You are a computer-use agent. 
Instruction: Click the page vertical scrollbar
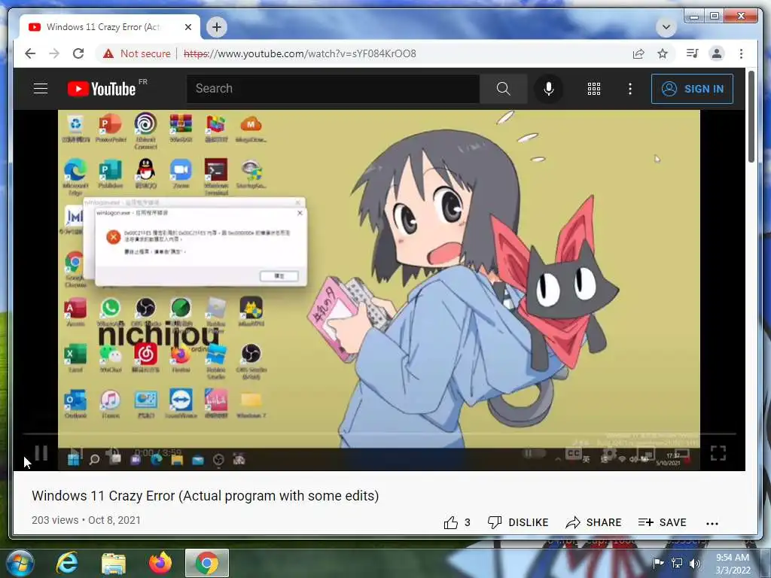pos(751,117)
